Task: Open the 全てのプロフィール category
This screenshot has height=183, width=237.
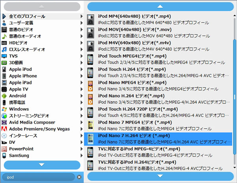Action: (x=42, y=16)
